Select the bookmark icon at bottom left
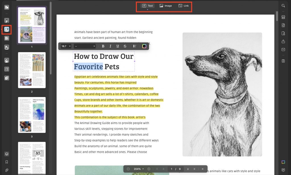The width and height of the screenshot is (291, 175). point(7,162)
